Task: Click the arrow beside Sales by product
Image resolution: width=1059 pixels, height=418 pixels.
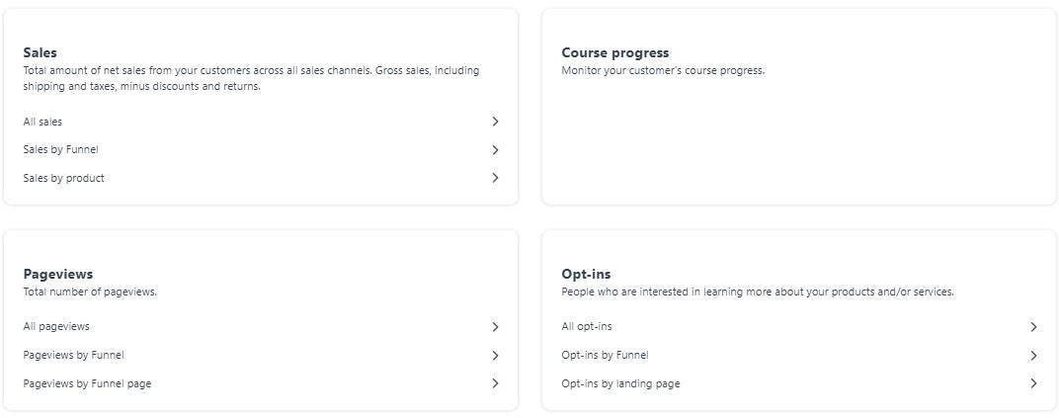Action: (x=495, y=178)
